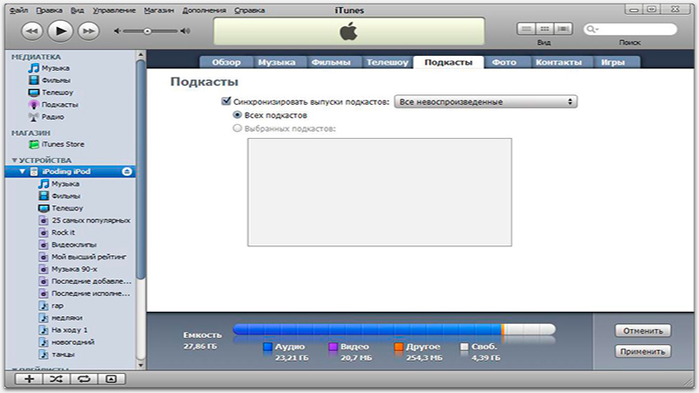Click the capacity usage bar

click(x=394, y=329)
